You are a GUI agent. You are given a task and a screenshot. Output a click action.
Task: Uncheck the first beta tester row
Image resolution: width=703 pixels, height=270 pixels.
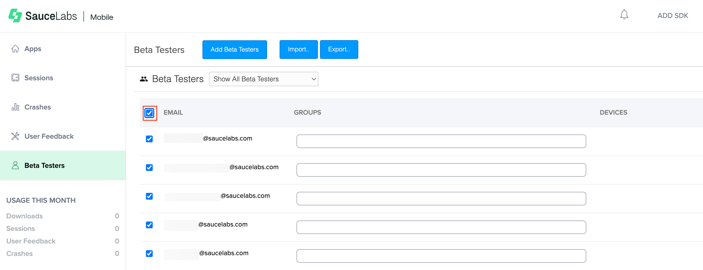pos(149,139)
